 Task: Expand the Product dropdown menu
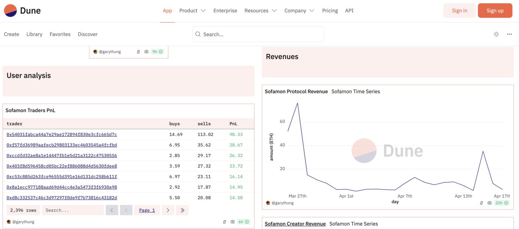192,11
